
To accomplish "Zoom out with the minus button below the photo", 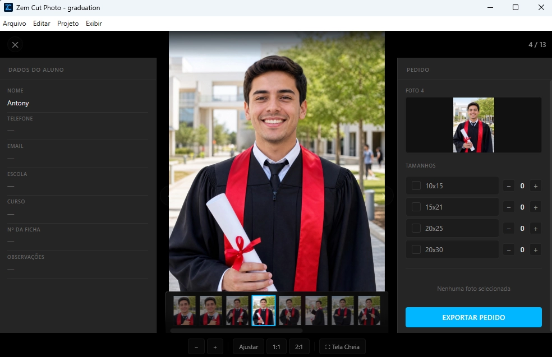I will pos(196,347).
